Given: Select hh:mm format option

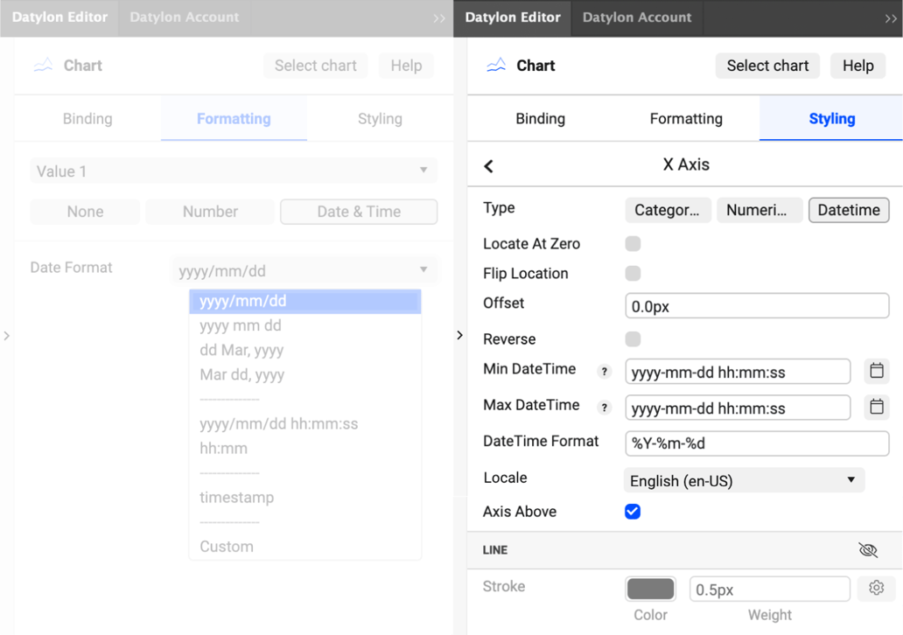Looking at the screenshot, I should click(305, 449).
